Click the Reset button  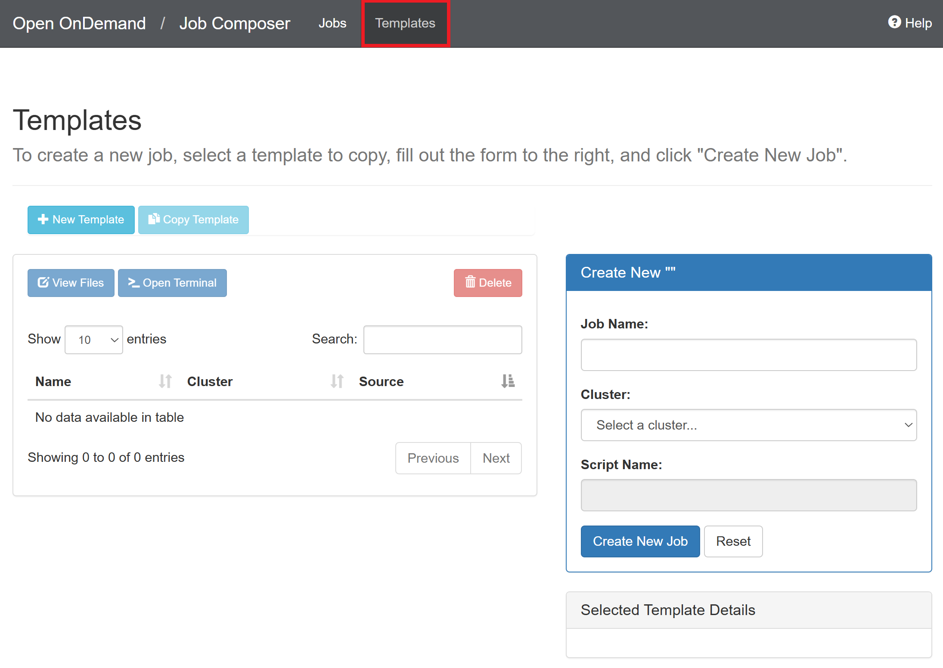point(733,541)
